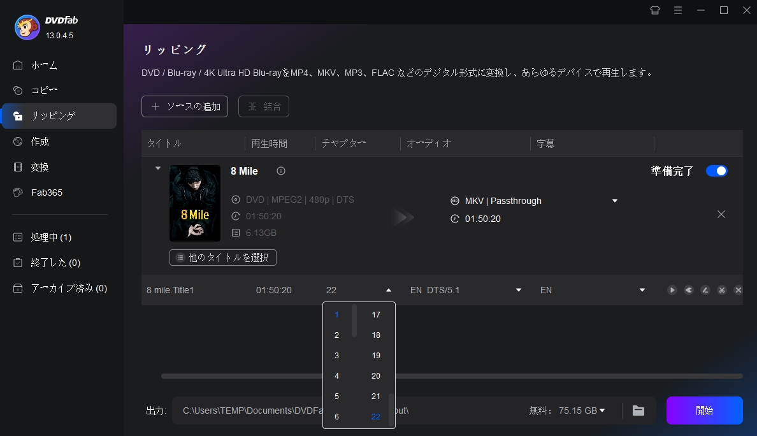Image resolution: width=757 pixels, height=436 pixels.
Task: Click the output path field
Action: [x=348, y=411]
